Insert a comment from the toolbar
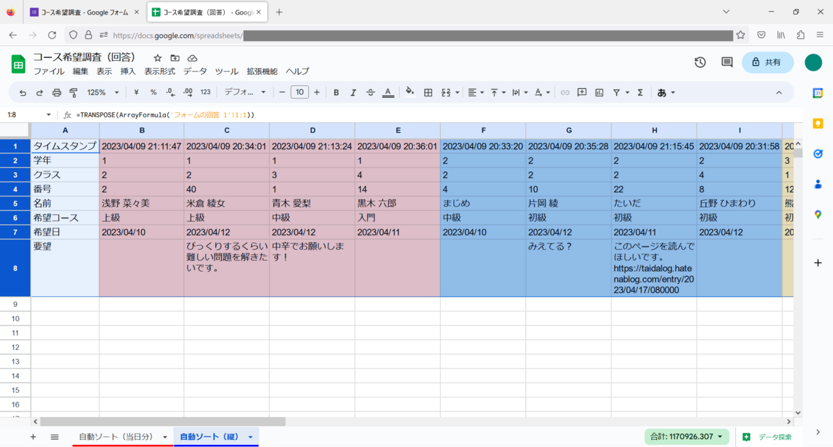The height and width of the screenshot is (447, 833). click(x=582, y=92)
